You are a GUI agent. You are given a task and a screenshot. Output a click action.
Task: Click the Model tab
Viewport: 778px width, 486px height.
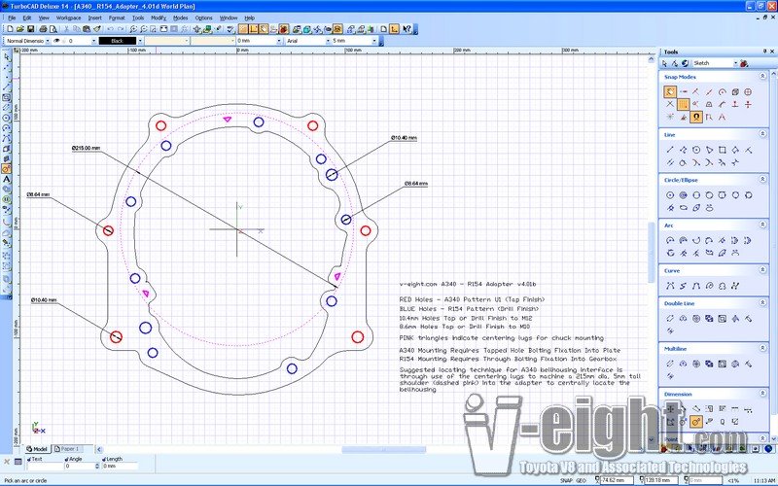tap(37, 449)
